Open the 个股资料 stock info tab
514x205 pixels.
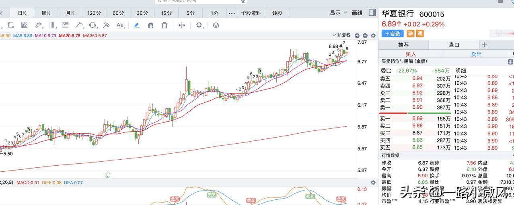(251, 13)
